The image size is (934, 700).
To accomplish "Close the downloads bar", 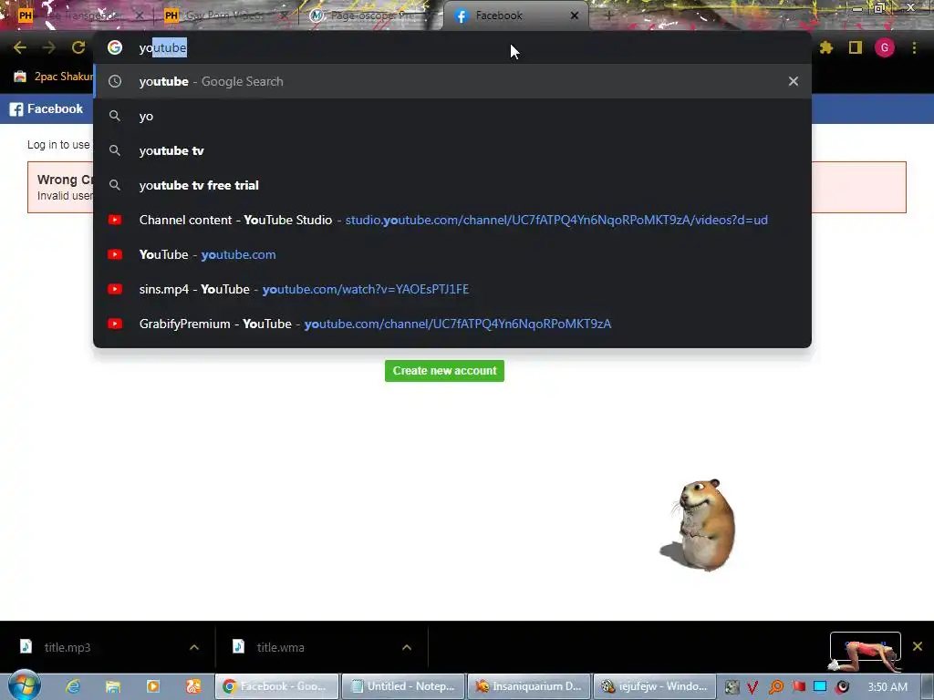I will [x=918, y=646].
